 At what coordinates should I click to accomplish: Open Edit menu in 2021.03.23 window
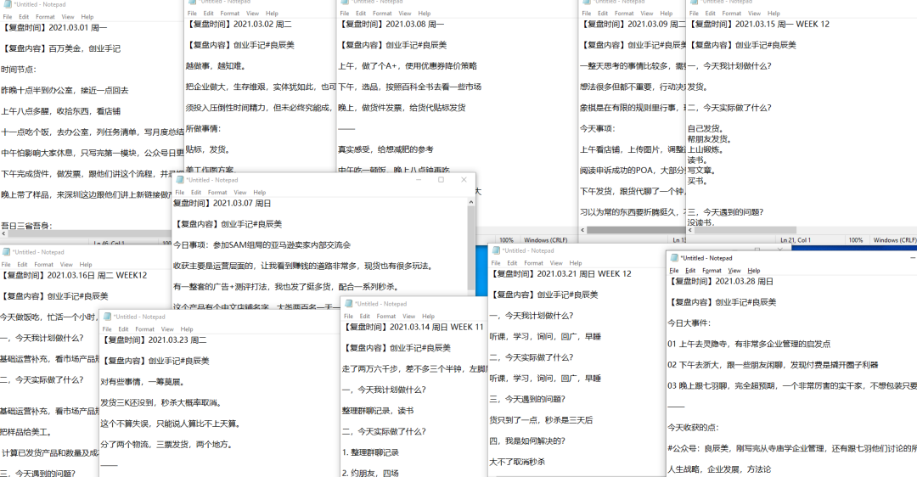[123, 329]
